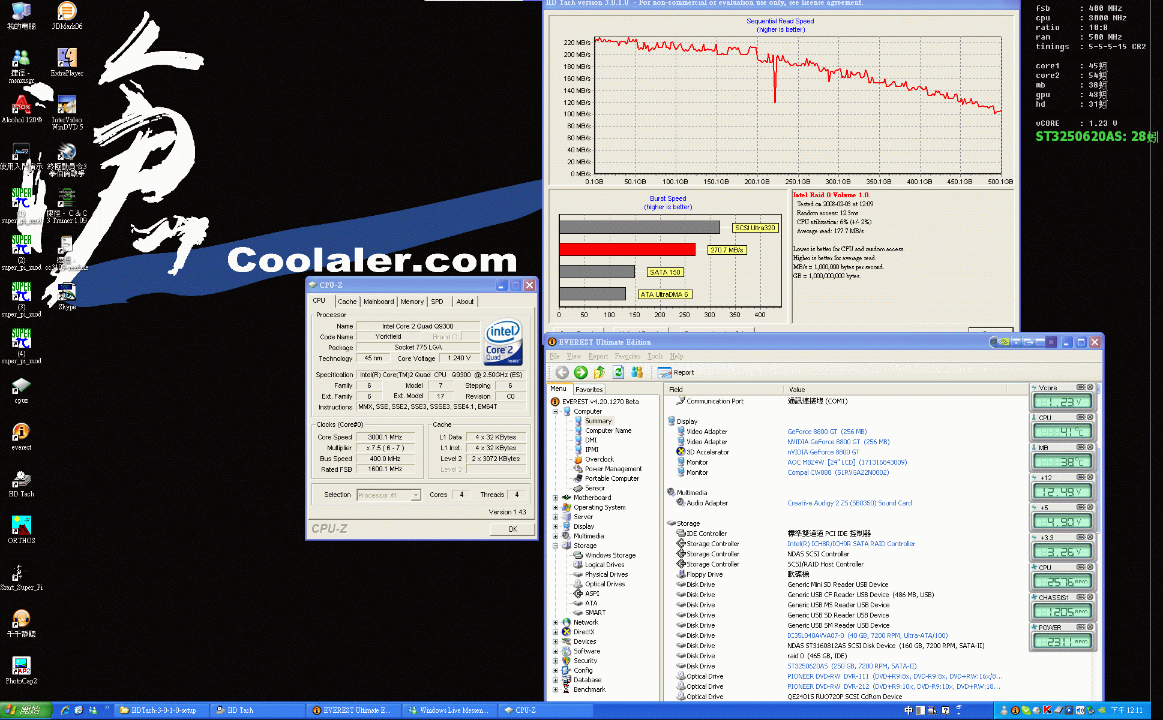Switch to the Favorites tab in EVEREST
The height and width of the screenshot is (720, 1163).
tap(589, 390)
